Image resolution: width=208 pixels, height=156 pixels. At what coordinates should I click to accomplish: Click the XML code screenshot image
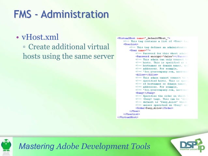[x=157, y=78]
